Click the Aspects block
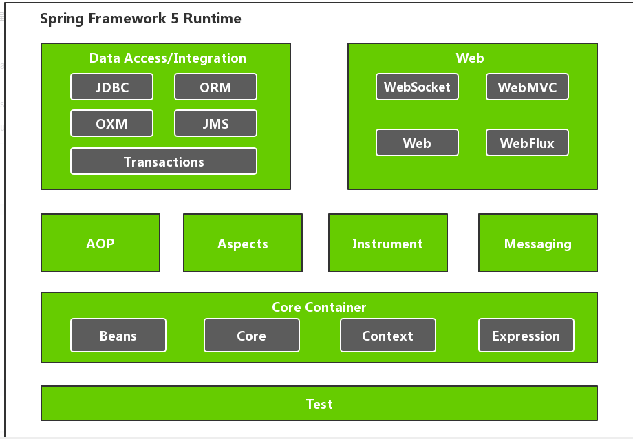Image resolution: width=633 pixels, height=439 pixels. [243, 243]
